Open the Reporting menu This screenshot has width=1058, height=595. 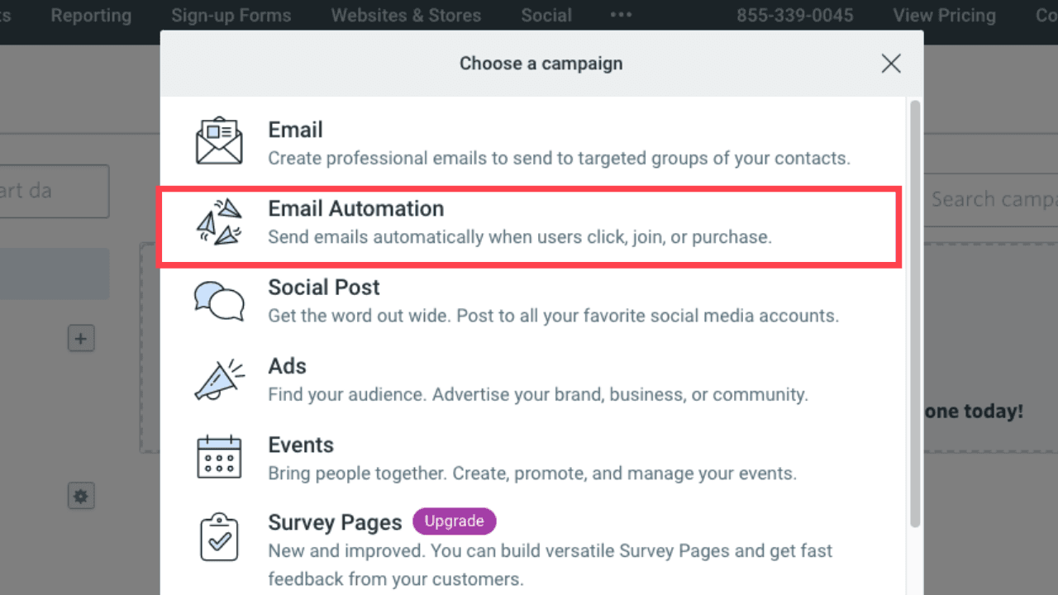coord(91,15)
